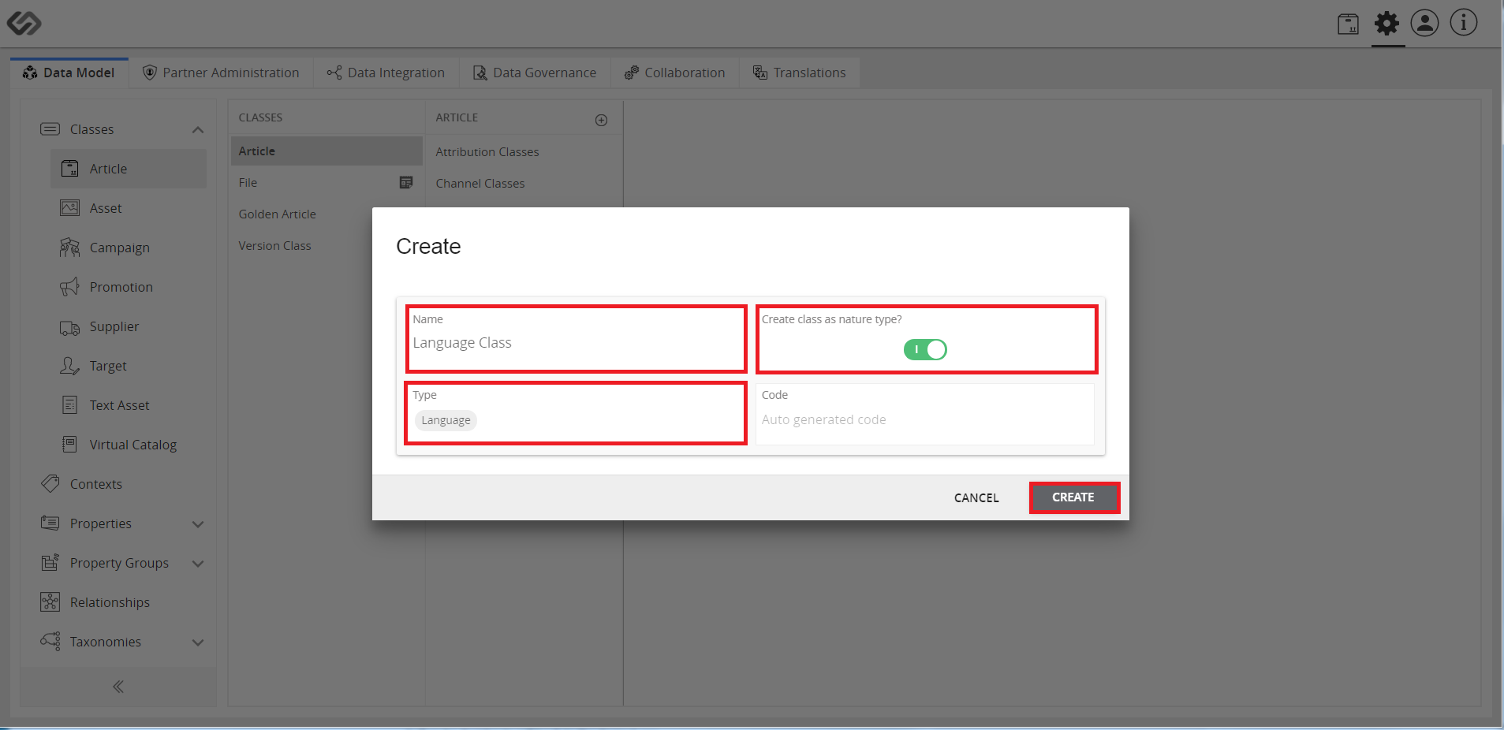The width and height of the screenshot is (1504, 730).
Task: Select File in CLASSES list
Action: click(x=327, y=182)
